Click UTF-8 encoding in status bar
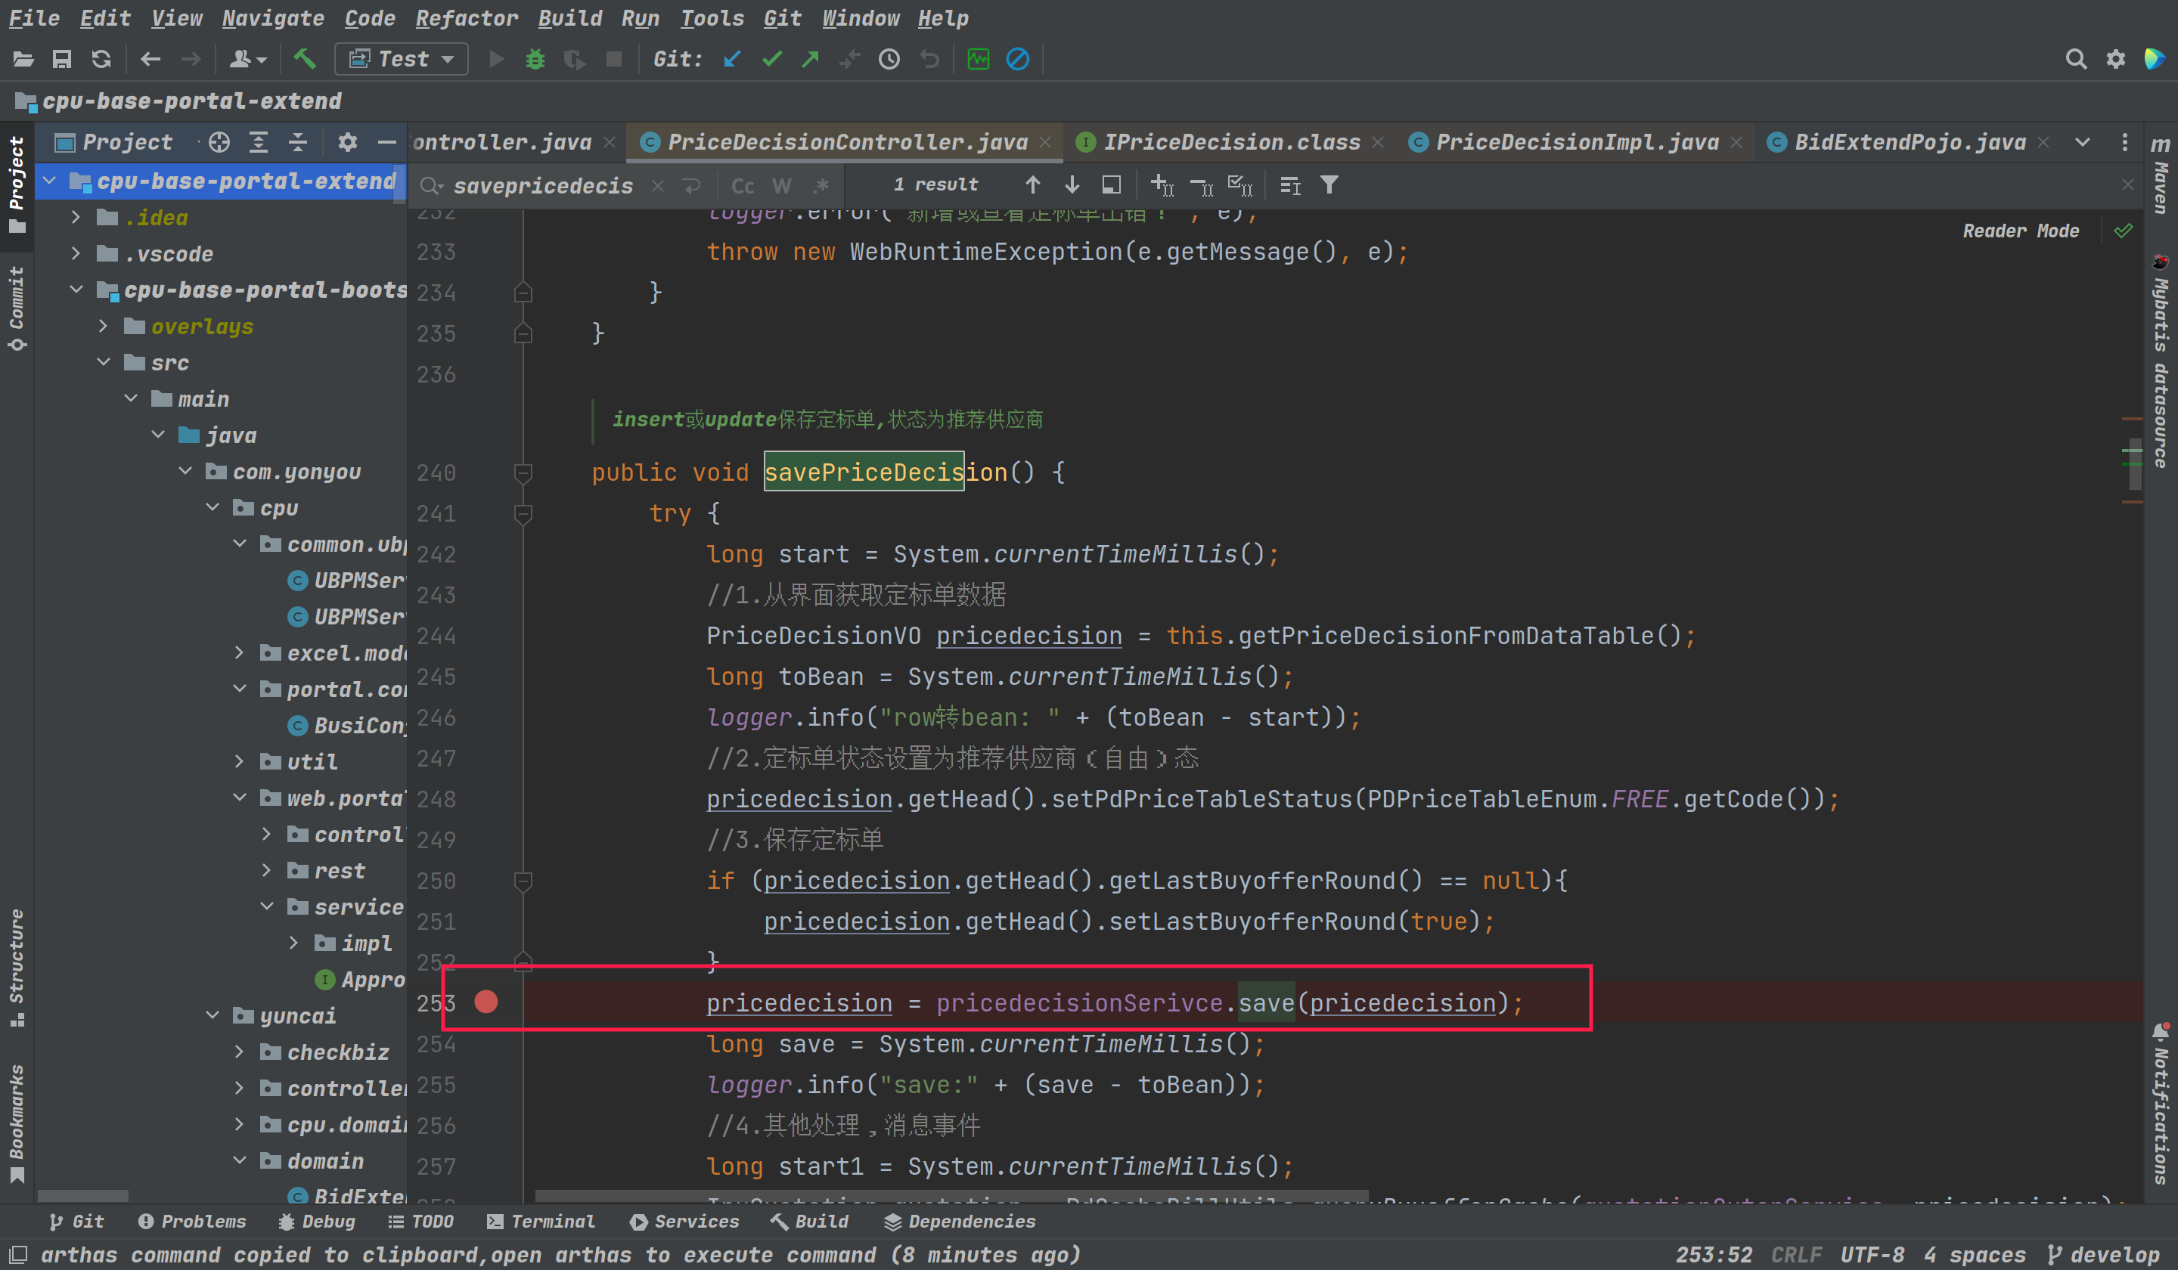Viewport: 2178px width, 1270px height. click(x=1872, y=1254)
